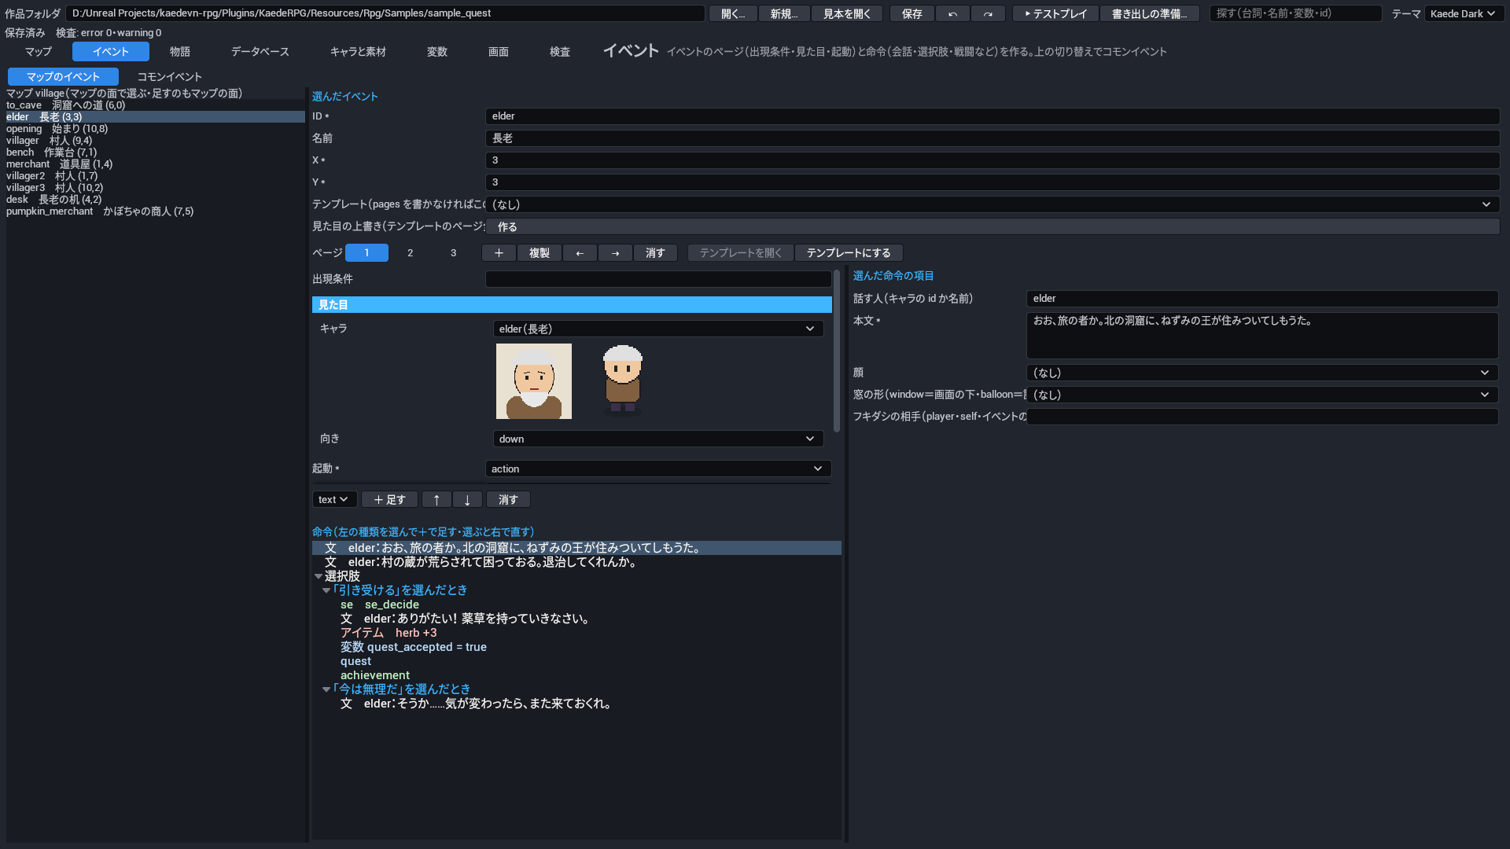Open the キャラ elder(長老) dropdown

pyautogui.click(x=658, y=329)
